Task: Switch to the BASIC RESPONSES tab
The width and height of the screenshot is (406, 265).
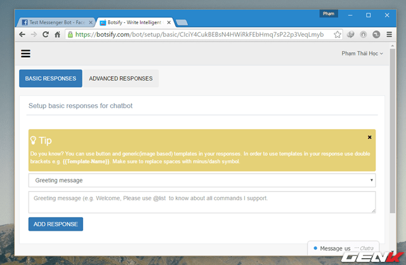Action: tap(51, 78)
